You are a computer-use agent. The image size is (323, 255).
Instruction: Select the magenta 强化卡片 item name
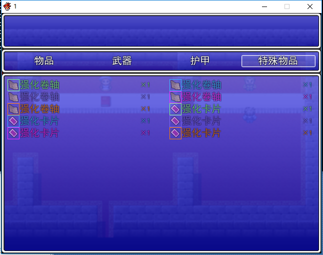tap(39, 133)
